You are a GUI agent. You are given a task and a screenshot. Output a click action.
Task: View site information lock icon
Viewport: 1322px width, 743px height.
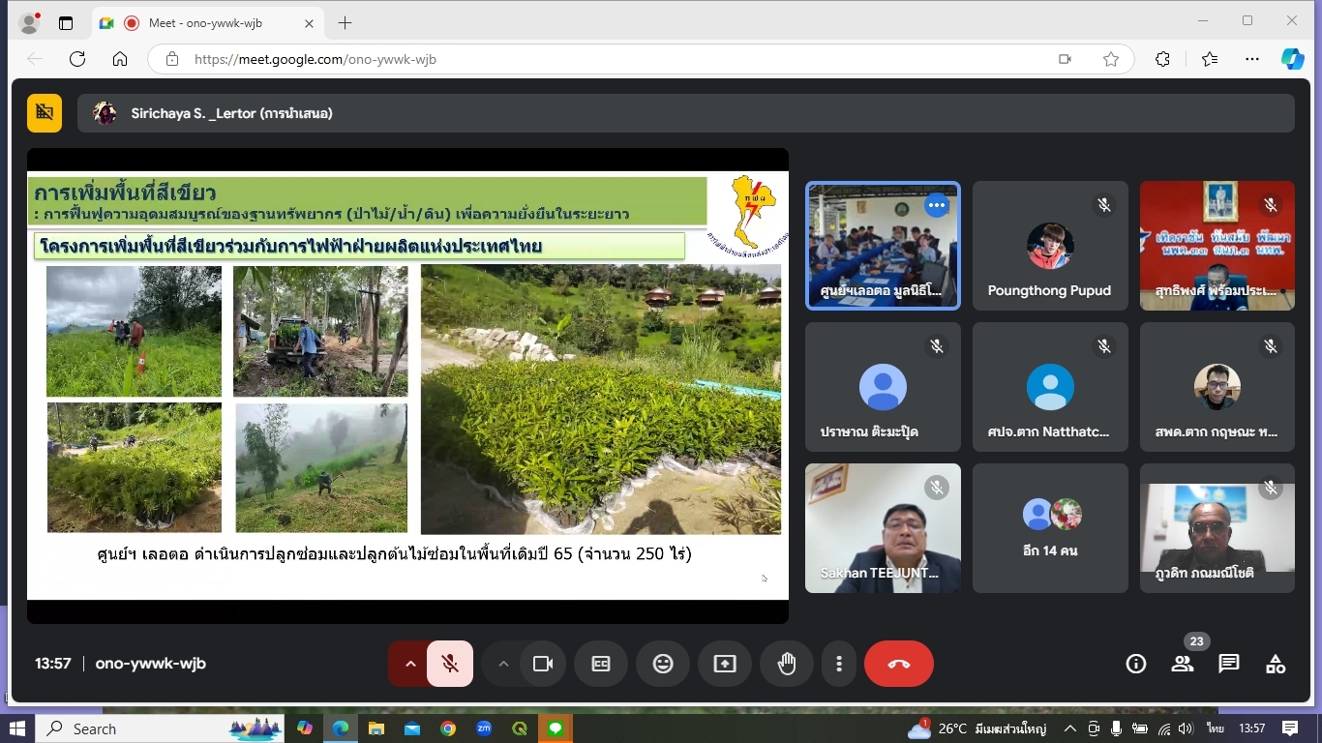(x=172, y=59)
